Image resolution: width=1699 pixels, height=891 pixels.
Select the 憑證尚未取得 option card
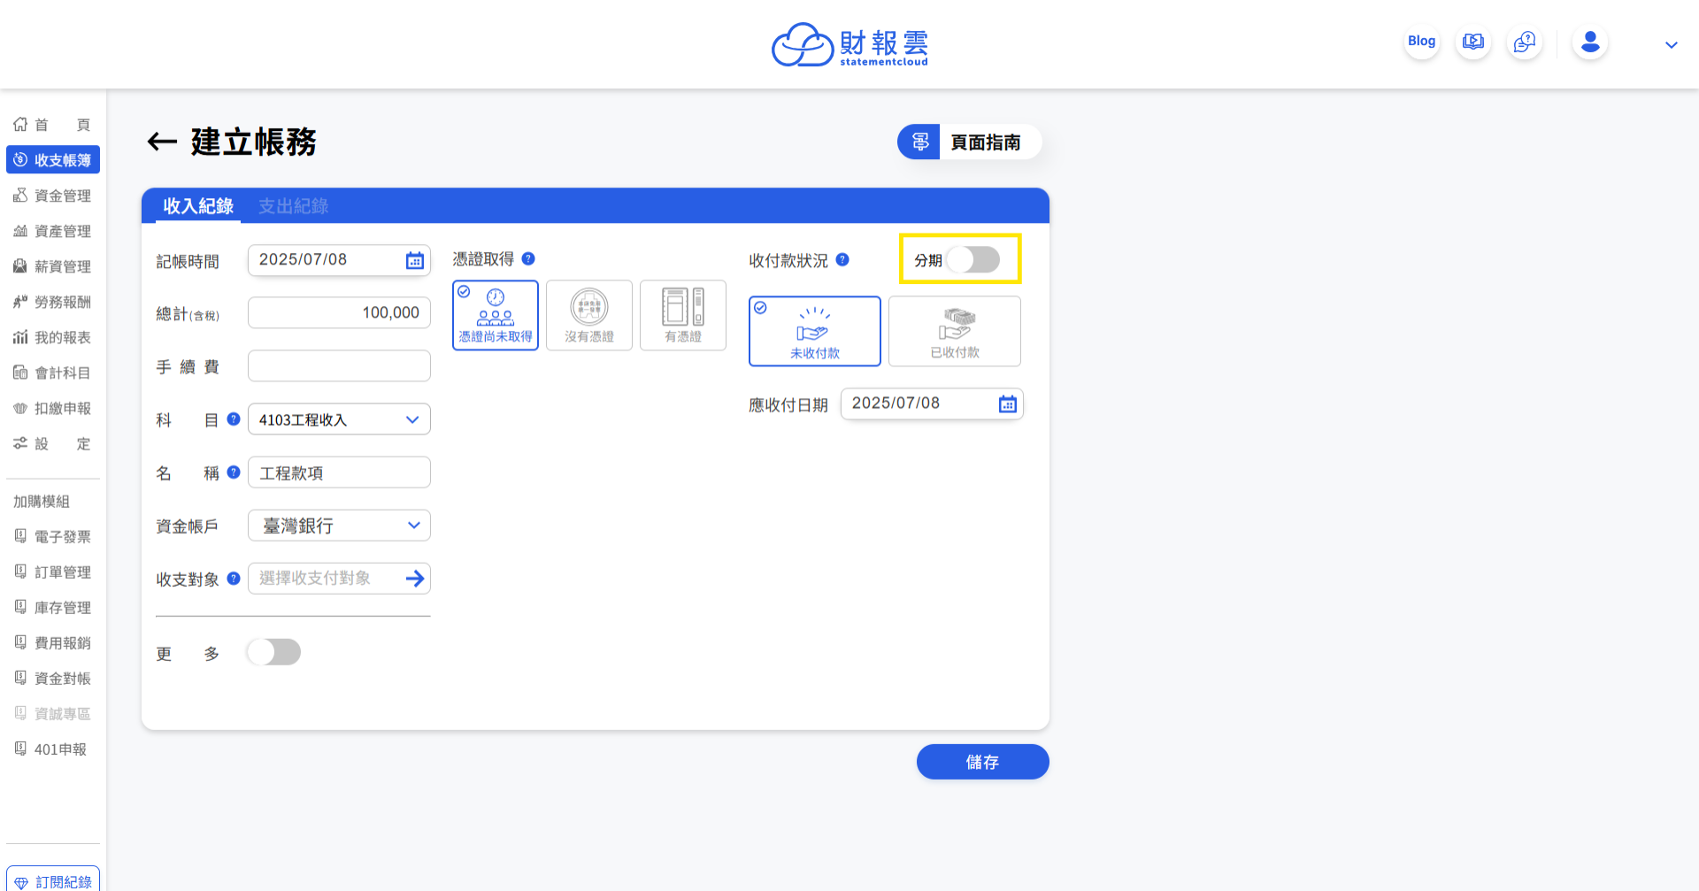click(496, 315)
